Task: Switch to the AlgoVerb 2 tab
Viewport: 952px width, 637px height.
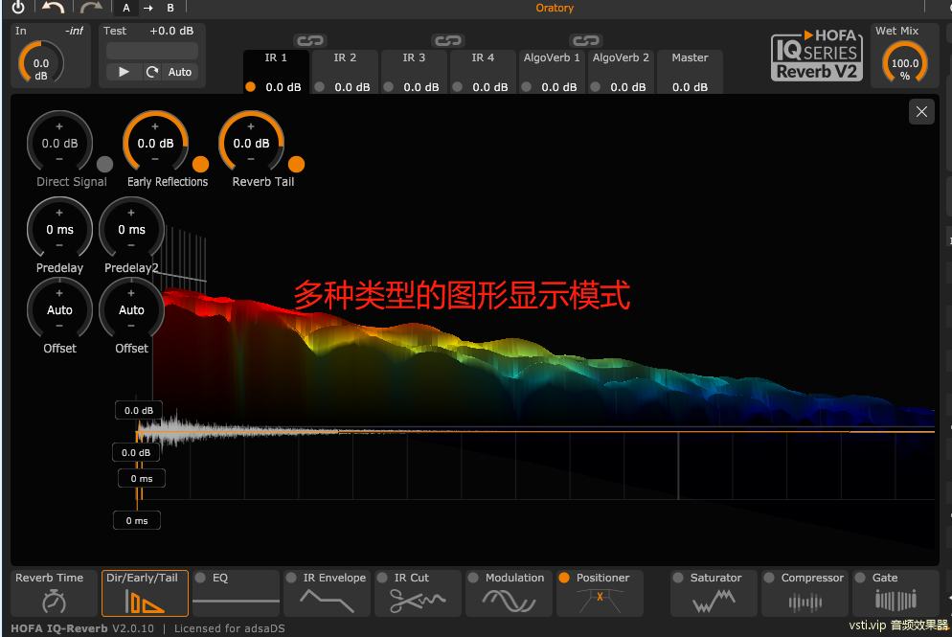Action: click(621, 71)
